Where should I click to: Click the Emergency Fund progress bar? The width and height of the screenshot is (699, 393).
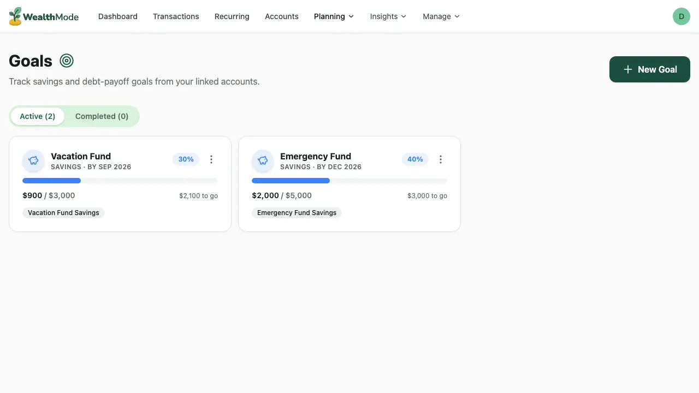pos(349,181)
